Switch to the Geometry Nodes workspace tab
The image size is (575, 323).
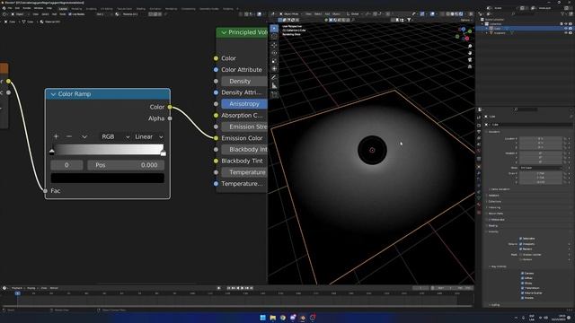209,8
